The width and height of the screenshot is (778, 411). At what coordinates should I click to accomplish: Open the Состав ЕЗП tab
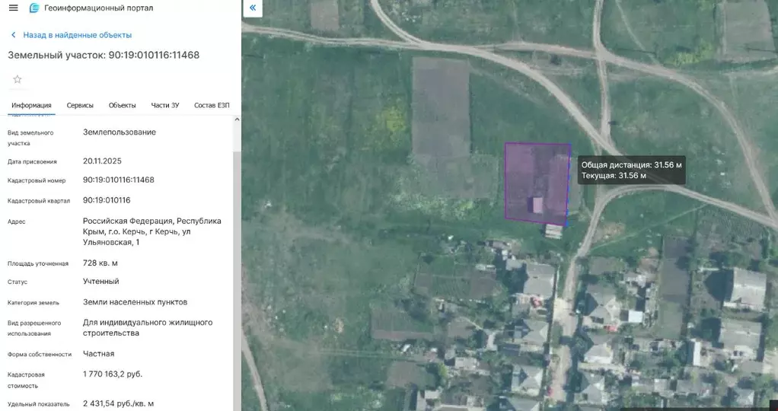212,105
